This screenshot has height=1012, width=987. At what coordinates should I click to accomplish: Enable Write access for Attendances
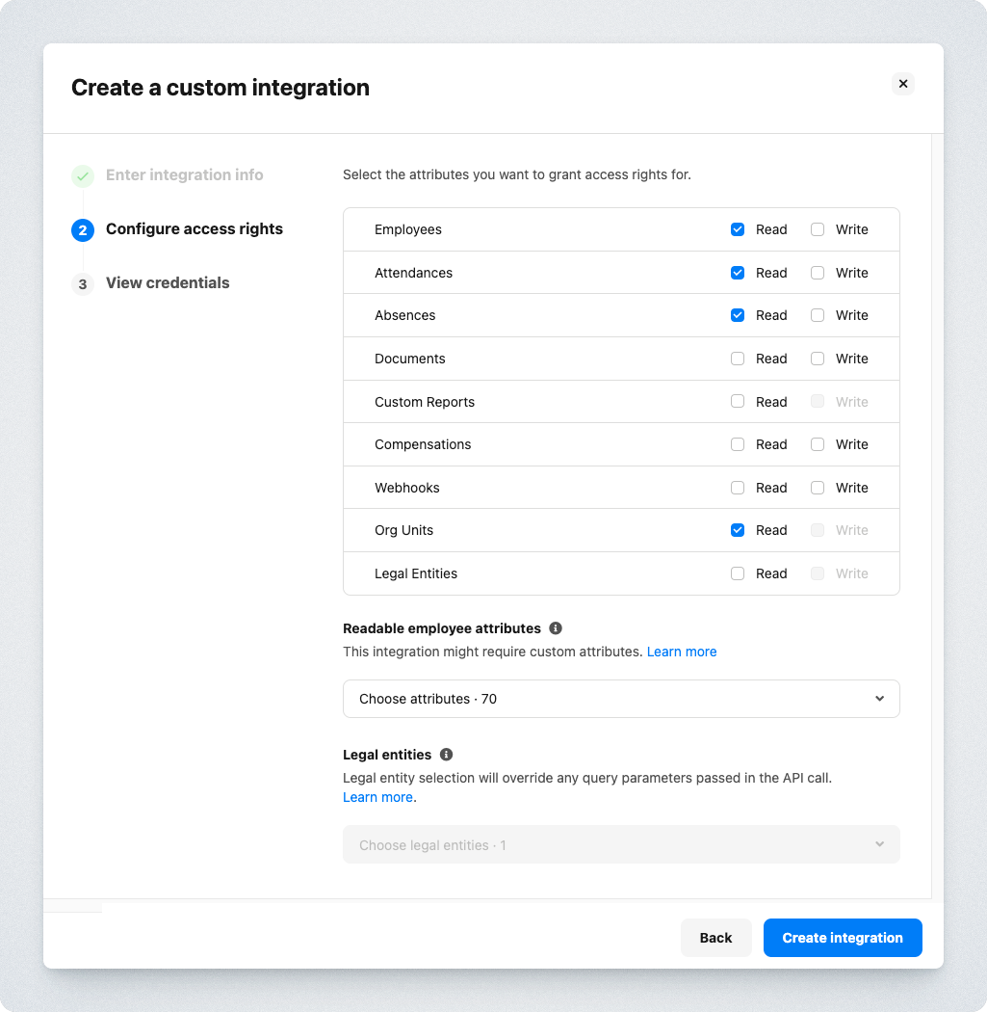point(818,273)
